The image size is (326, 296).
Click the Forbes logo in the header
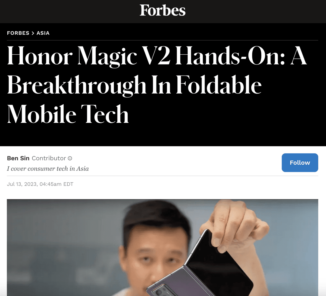[x=162, y=10]
